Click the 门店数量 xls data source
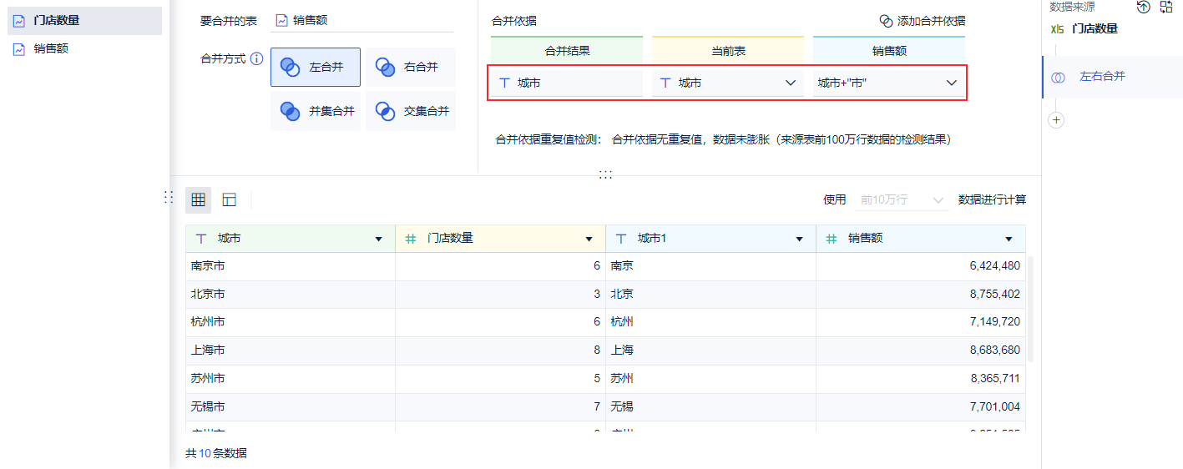This screenshot has height=469, width=1183. pyautogui.click(x=1094, y=28)
